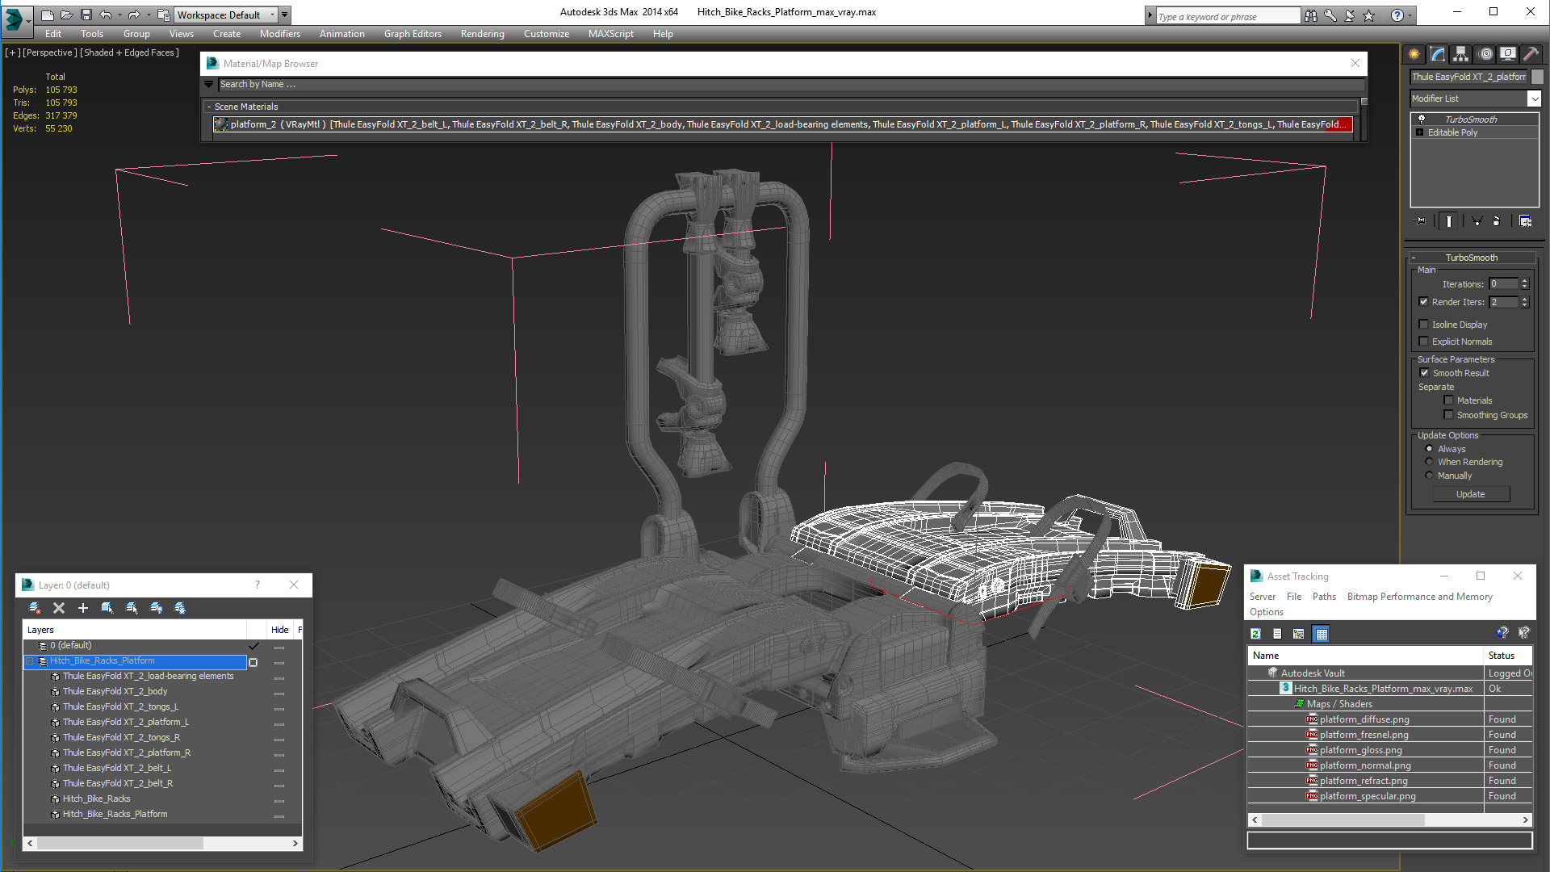Click Add Selected Objects plus icon
This screenshot has width=1550, height=872.
pos(83,608)
